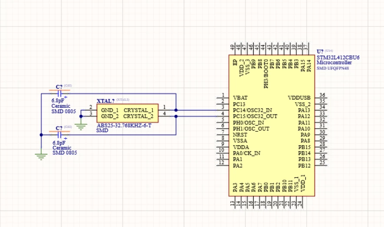
Task: Click the 'PA10' pin label
Action: [304, 129]
